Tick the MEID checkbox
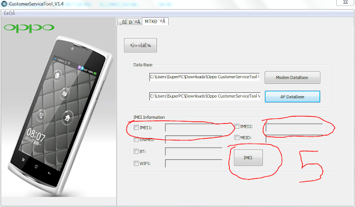 point(237,138)
